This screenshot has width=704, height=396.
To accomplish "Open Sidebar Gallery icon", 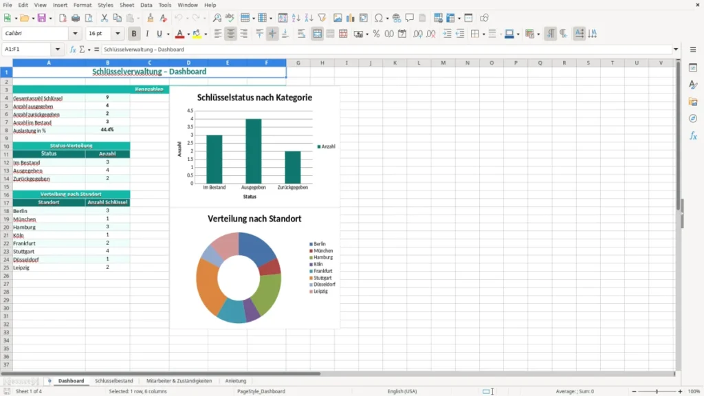I will [693, 102].
